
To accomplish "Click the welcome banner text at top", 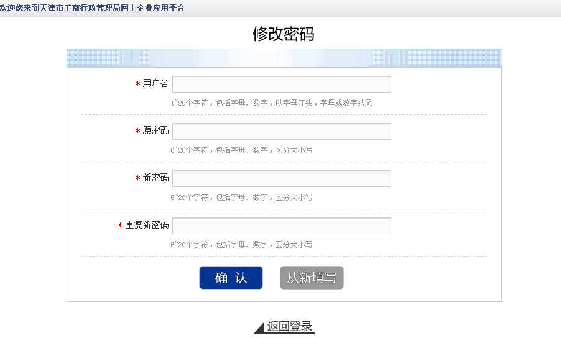I will pyautogui.click(x=92, y=8).
